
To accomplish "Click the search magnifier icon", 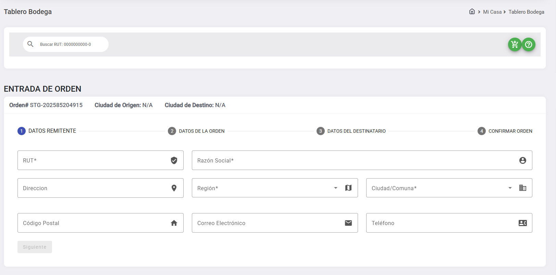I will click(30, 44).
